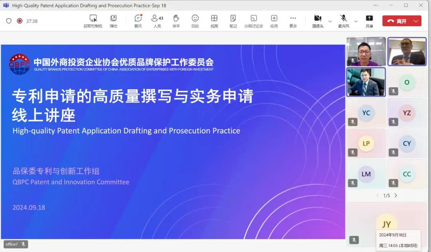Click muted mic icon on CY tile
Screen dimensions: 431x252
(393, 152)
